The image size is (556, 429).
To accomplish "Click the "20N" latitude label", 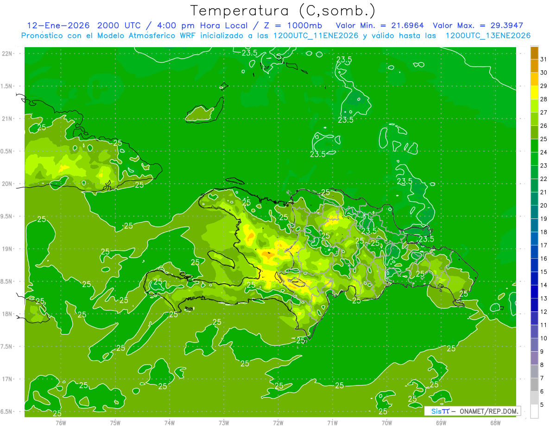I will (8, 184).
